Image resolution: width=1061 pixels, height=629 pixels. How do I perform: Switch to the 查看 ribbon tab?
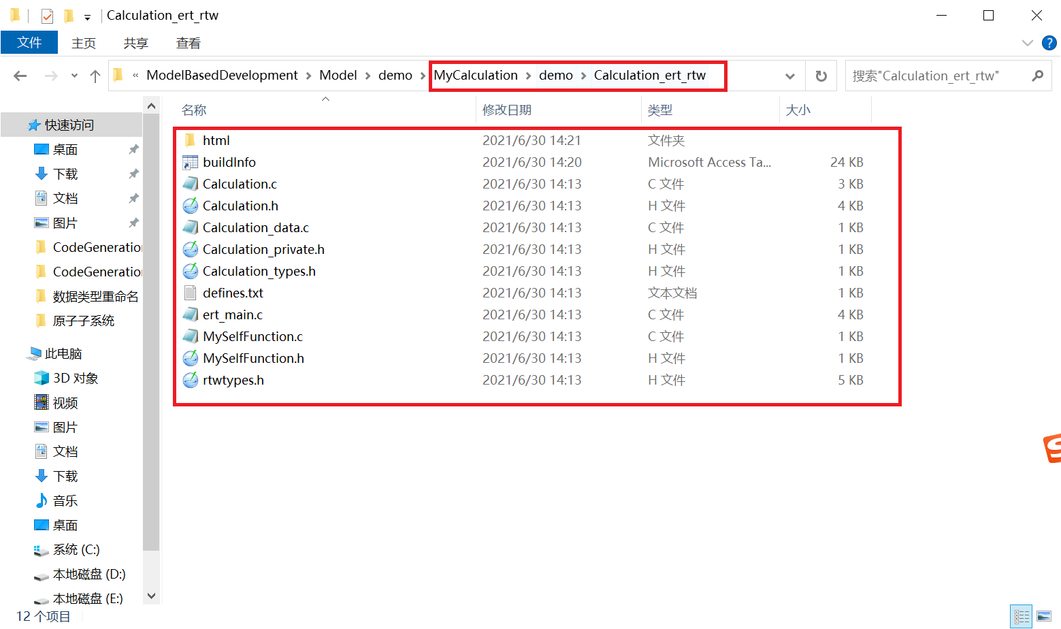[189, 43]
